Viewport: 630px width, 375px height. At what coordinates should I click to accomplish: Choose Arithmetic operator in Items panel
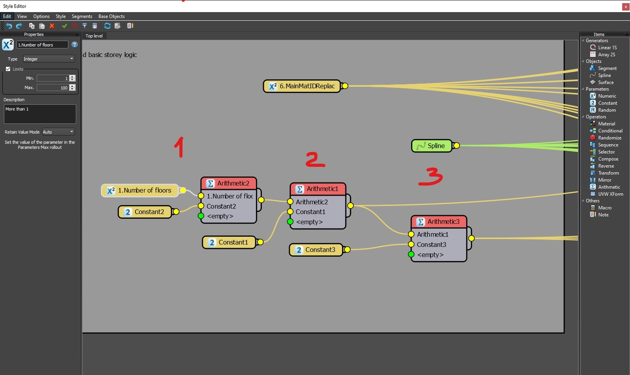605,187
